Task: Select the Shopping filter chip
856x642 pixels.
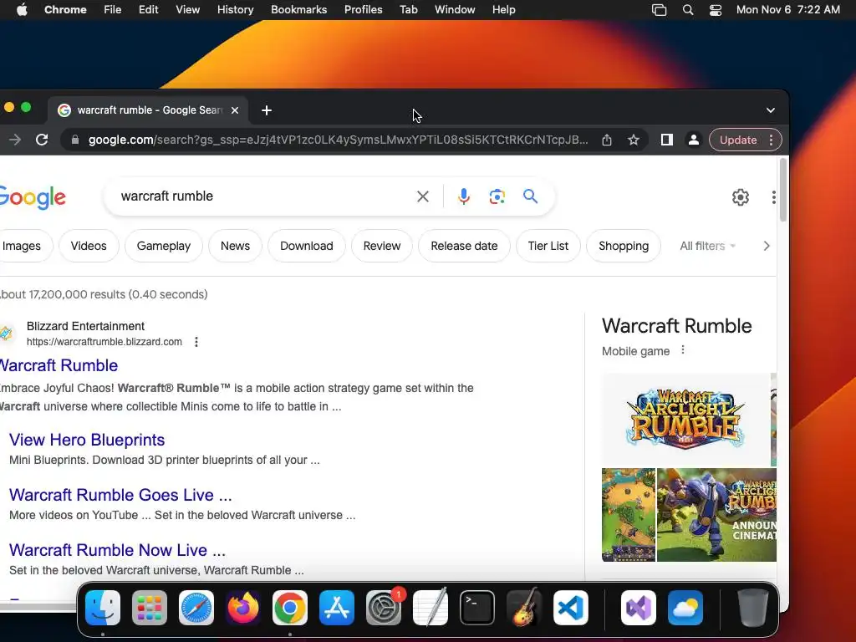Action: click(x=624, y=247)
